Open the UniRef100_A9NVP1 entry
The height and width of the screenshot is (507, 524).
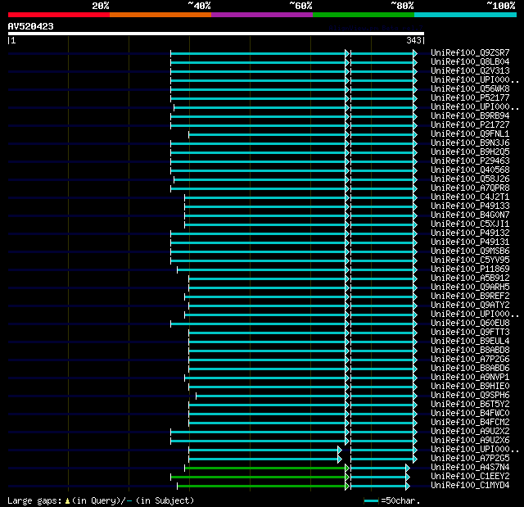point(470,378)
